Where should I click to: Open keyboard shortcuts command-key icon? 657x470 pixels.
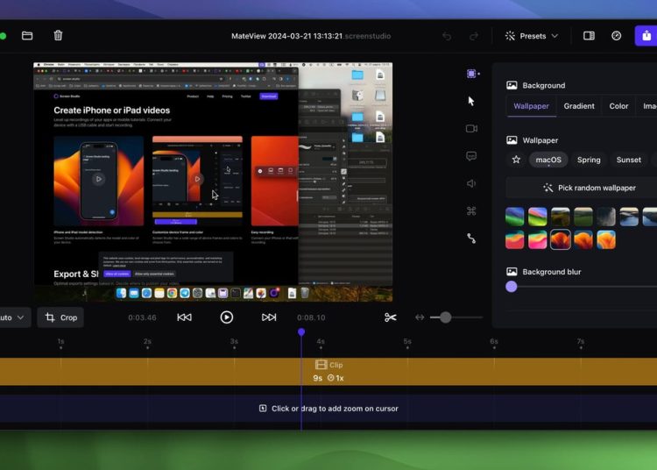click(471, 210)
